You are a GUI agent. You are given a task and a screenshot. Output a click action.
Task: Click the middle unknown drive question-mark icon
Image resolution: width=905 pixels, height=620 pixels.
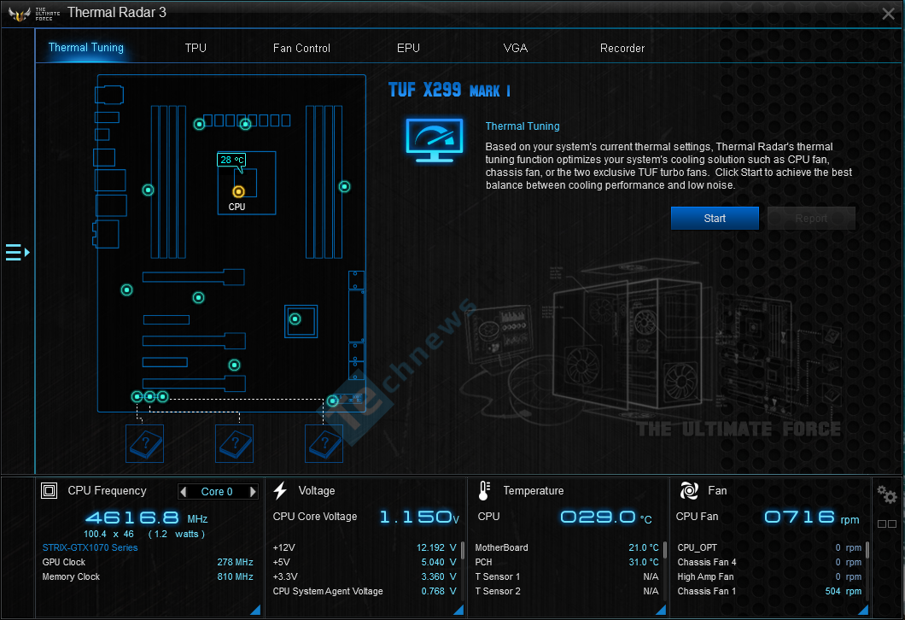click(x=234, y=443)
